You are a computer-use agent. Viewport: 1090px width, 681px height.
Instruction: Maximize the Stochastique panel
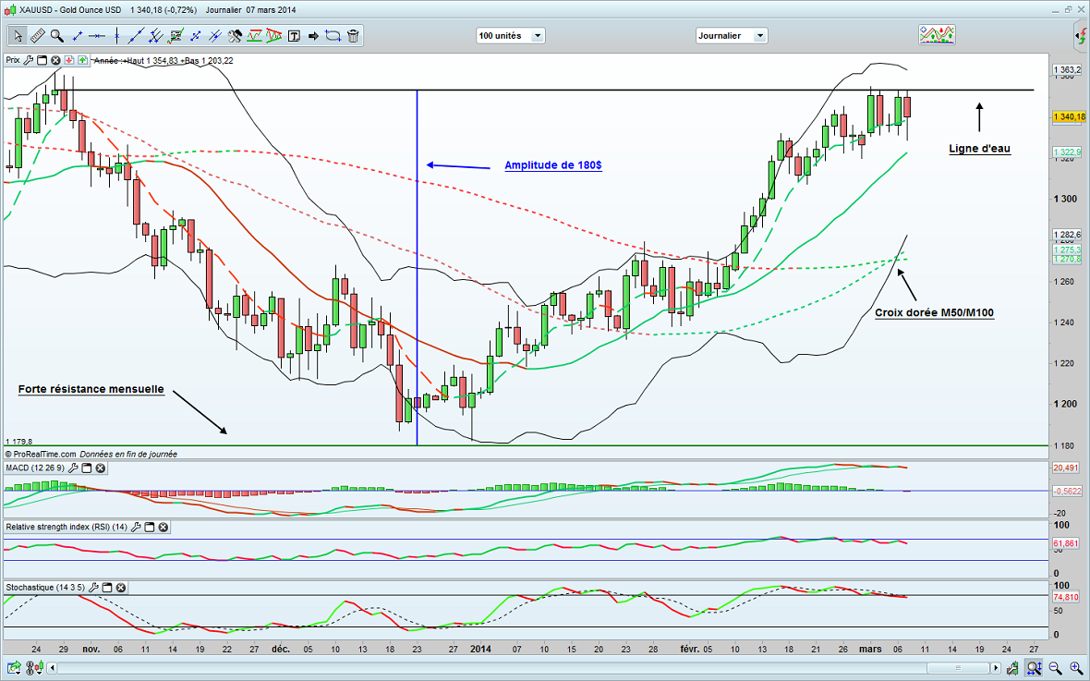pos(105,588)
